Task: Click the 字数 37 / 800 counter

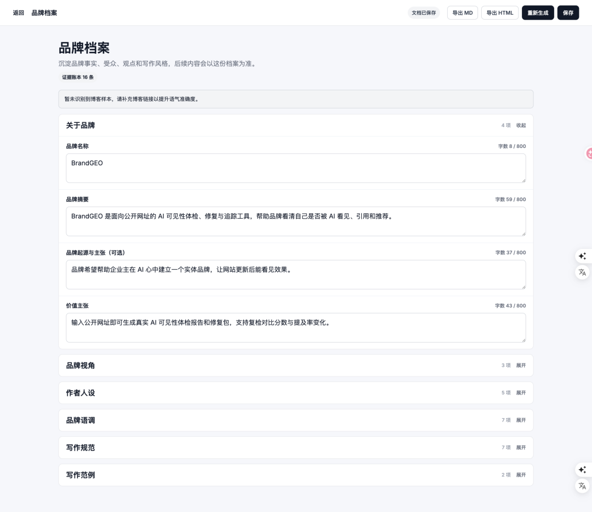Action: 510,253
